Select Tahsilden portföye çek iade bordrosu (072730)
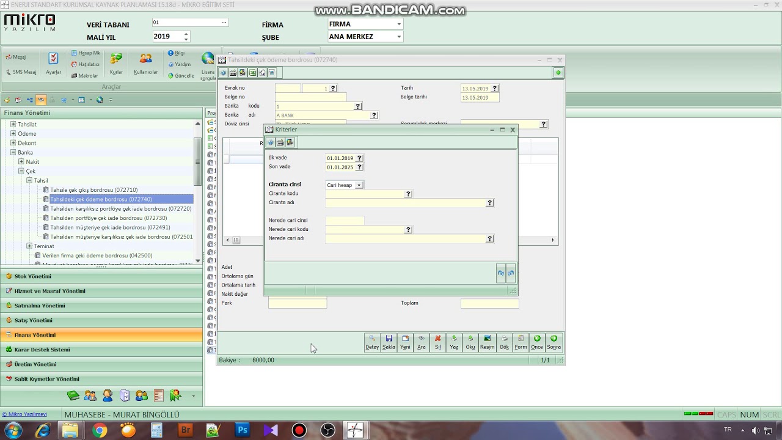This screenshot has height=440, width=782. pyautogui.click(x=108, y=218)
